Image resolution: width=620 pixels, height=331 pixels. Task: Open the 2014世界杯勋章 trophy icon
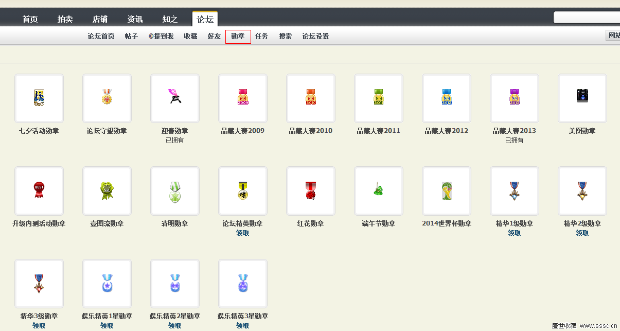(447, 190)
